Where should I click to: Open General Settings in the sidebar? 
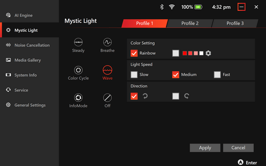pyautogui.click(x=30, y=105)
